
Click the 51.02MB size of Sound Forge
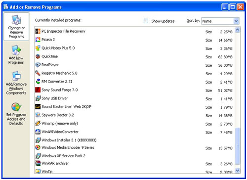coord(225,90)
